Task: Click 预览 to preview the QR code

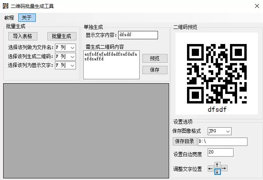Action: [x=155, y=58]
